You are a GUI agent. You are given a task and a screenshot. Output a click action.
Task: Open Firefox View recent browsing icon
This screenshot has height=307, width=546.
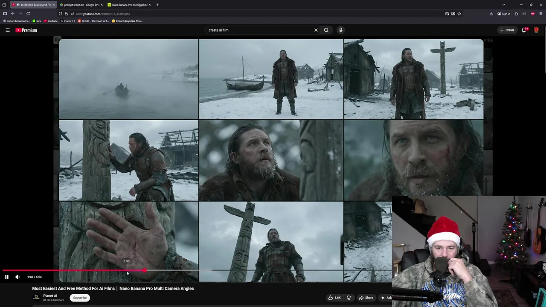click(4, 5)
